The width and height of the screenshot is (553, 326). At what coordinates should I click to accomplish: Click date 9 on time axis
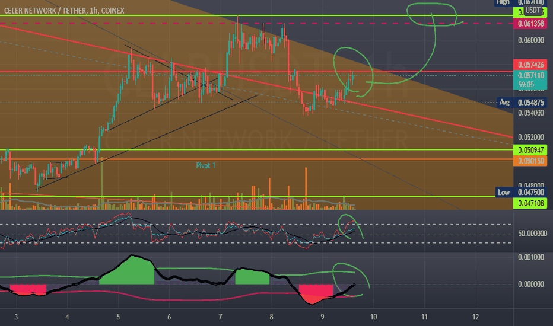(x=322, y=317)
